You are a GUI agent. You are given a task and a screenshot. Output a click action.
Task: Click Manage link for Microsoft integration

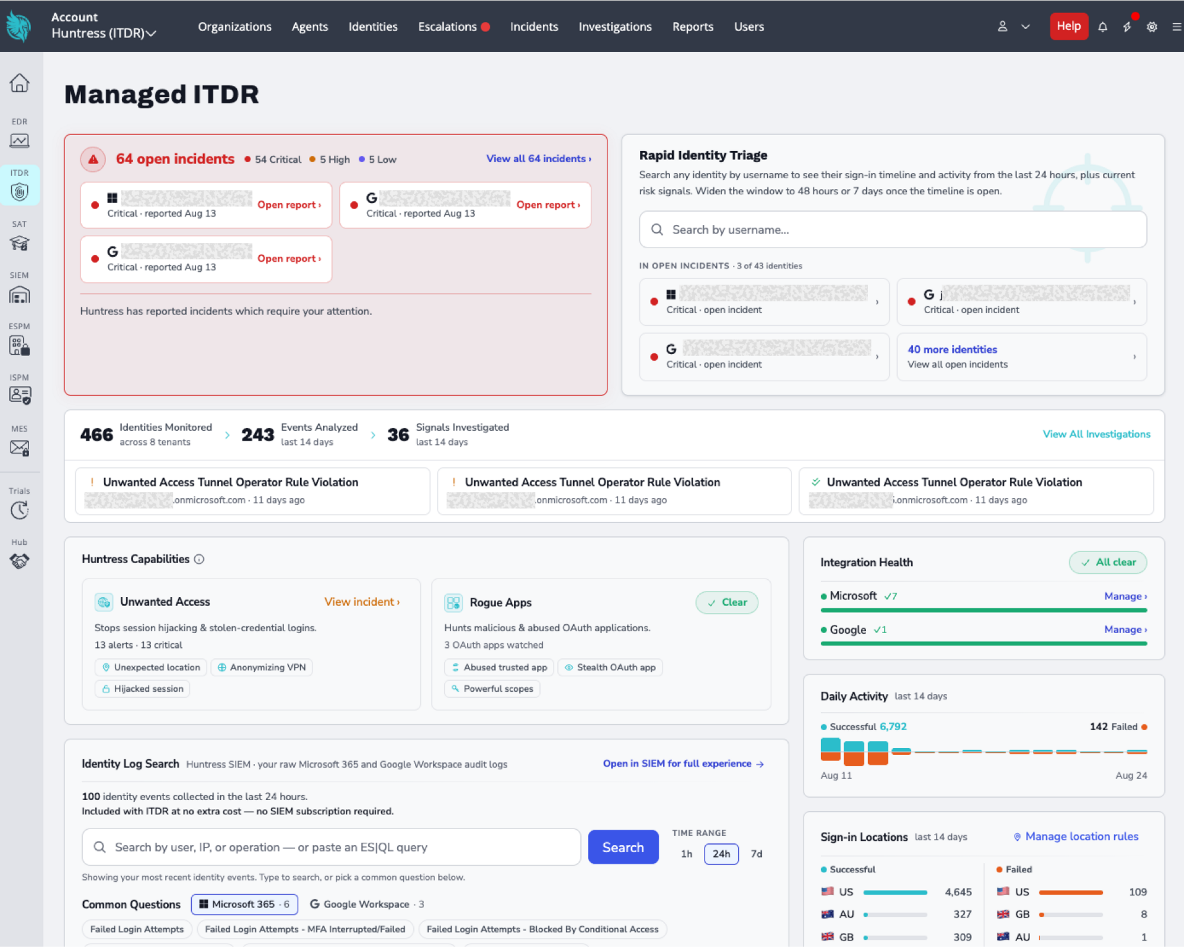(1125, 596)
